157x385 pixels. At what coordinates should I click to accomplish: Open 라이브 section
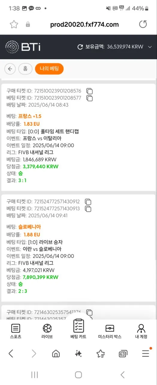(47, 331)
